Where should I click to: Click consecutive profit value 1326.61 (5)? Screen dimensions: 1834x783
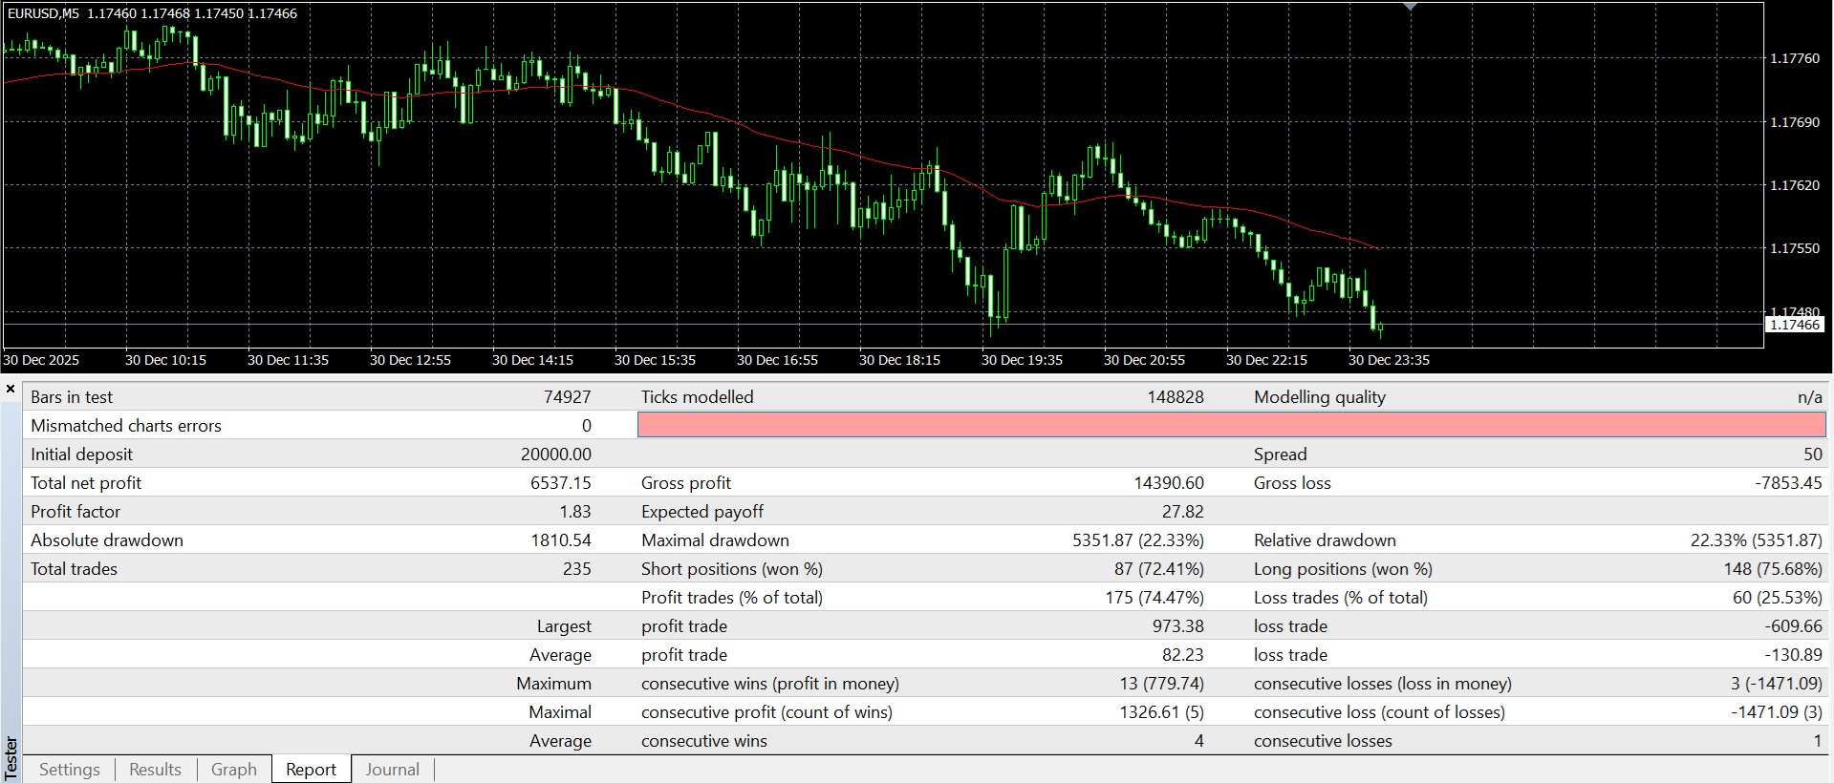(1162, 712)
